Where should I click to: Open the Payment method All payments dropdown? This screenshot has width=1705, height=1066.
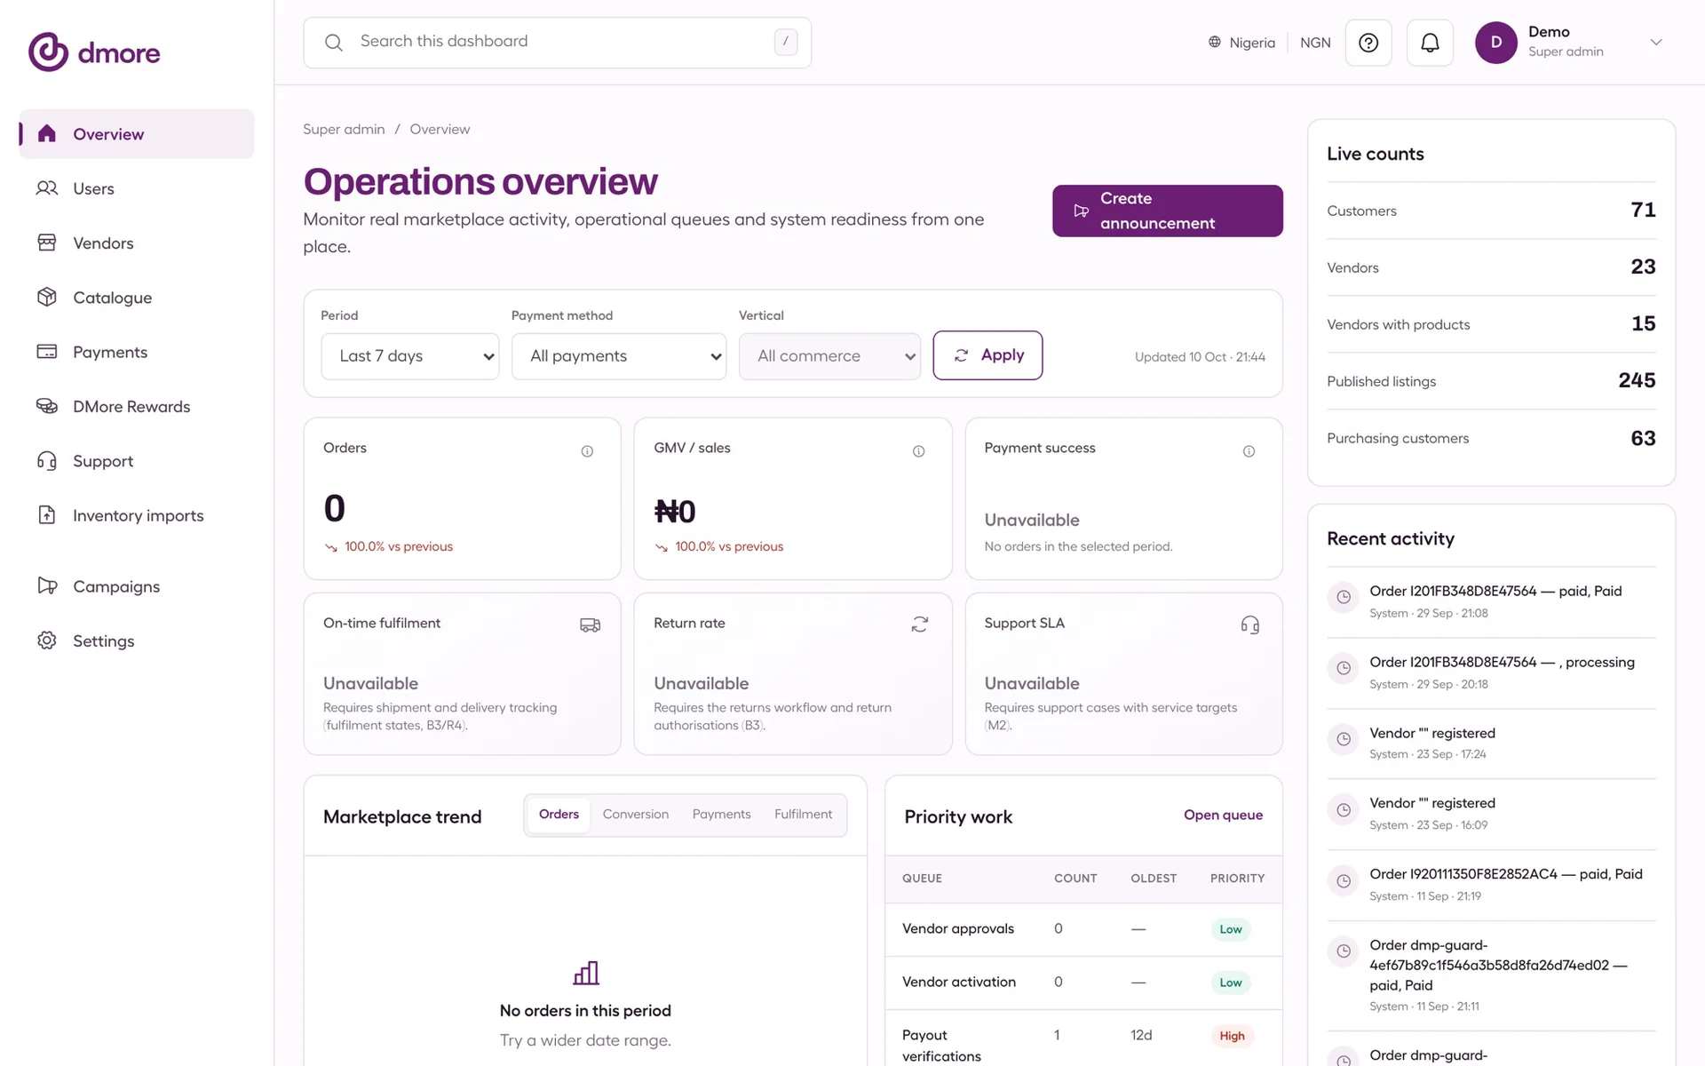click(619, 356)
